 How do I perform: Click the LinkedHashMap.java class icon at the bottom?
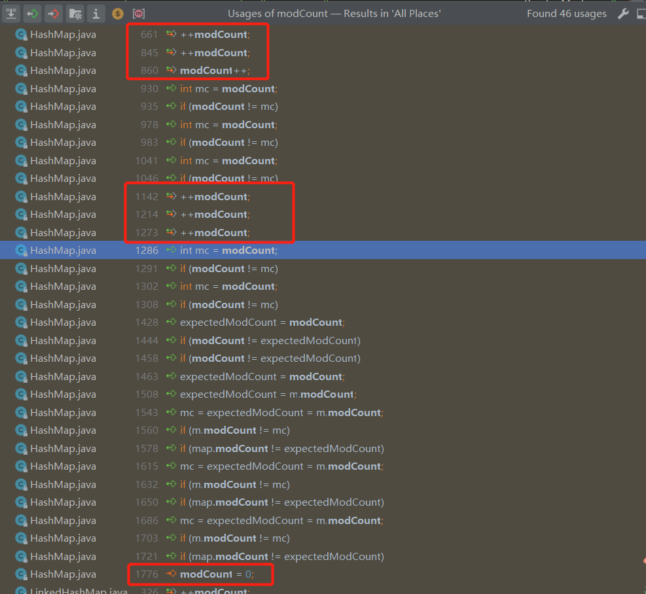20,589
